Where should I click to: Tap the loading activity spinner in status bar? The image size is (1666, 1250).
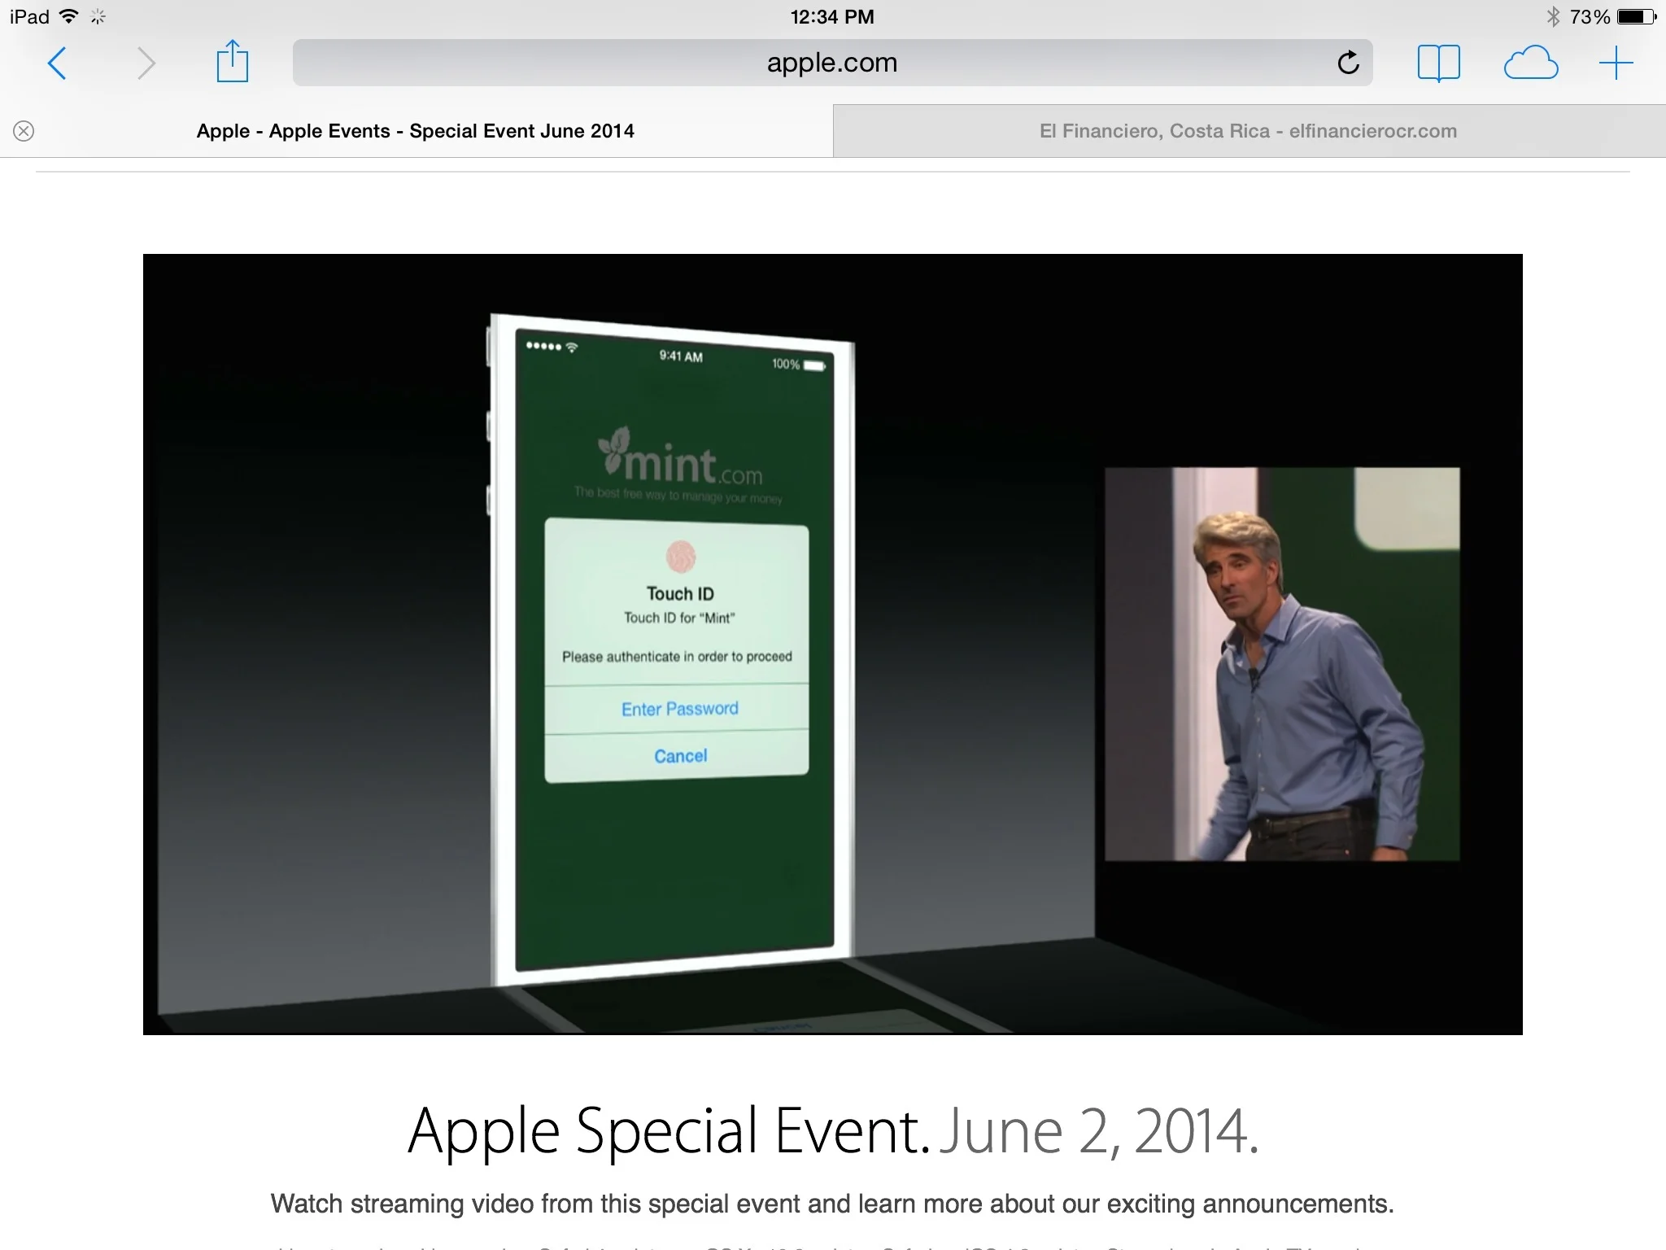coord(98,16)
